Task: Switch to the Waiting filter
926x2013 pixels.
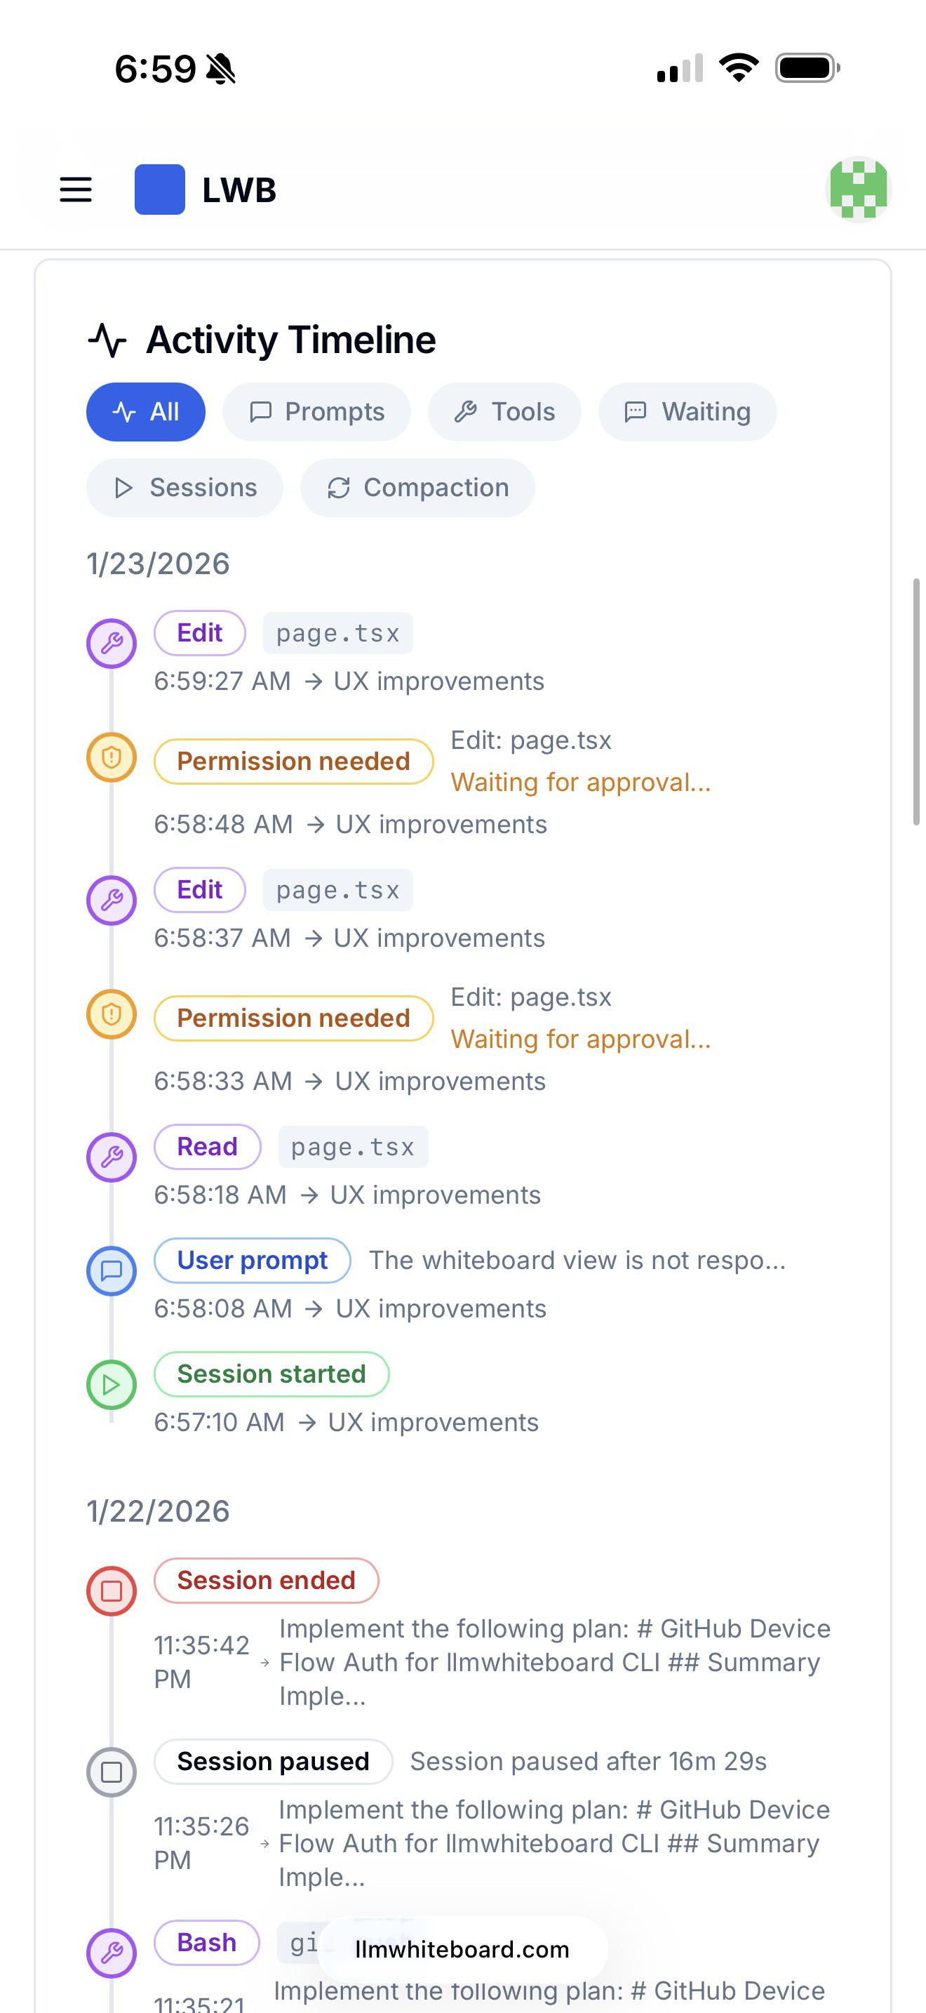Action: [688, 412]
